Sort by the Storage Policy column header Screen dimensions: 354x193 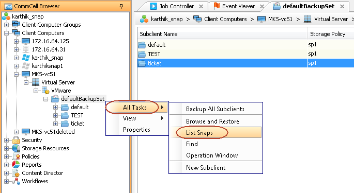coord(331,34)
